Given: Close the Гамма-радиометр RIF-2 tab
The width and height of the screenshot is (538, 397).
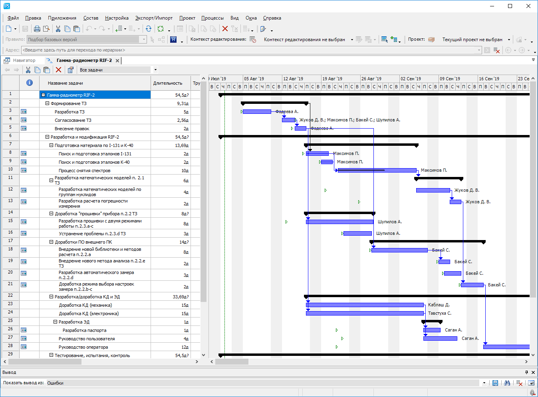Looking at the screenshot, I should [117, 61].
